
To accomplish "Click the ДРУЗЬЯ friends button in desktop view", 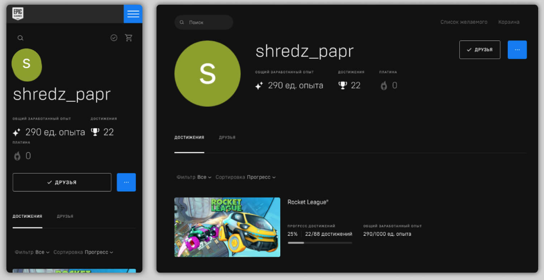I will click(x=480, y=50).
